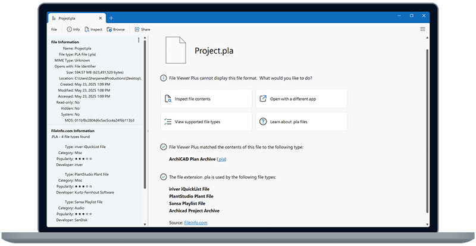Click the Browse toolbar button
The width and height of the screenshot is (476, 246).
[115, 30]
